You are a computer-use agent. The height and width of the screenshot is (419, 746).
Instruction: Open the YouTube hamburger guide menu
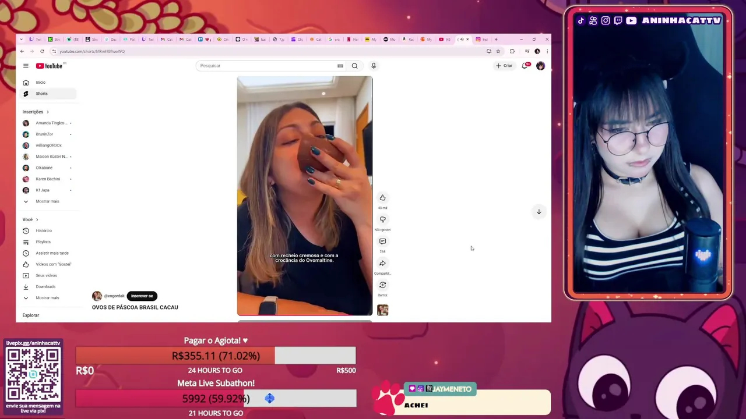[26, 66]
